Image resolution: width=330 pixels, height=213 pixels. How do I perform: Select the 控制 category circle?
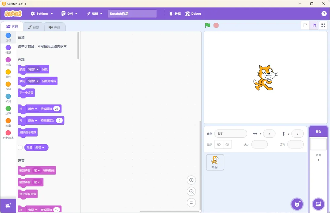[x=8, y=84]
